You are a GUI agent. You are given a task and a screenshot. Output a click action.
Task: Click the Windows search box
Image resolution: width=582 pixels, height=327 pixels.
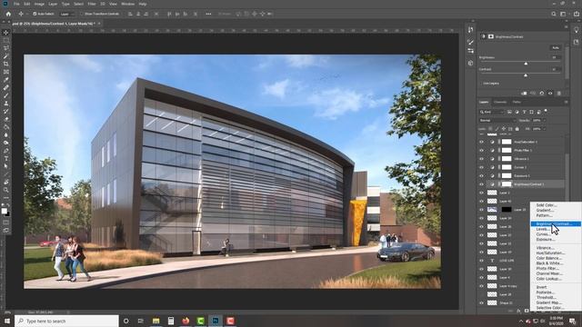click(66, 321)
